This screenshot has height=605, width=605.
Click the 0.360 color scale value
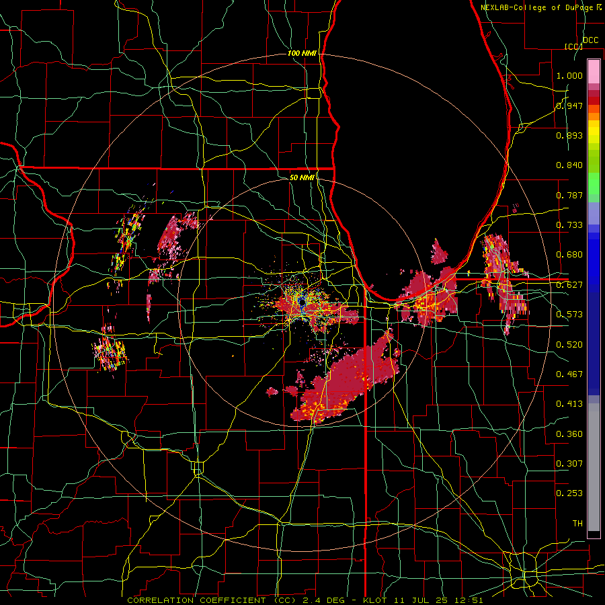click(x=569, y=434)
